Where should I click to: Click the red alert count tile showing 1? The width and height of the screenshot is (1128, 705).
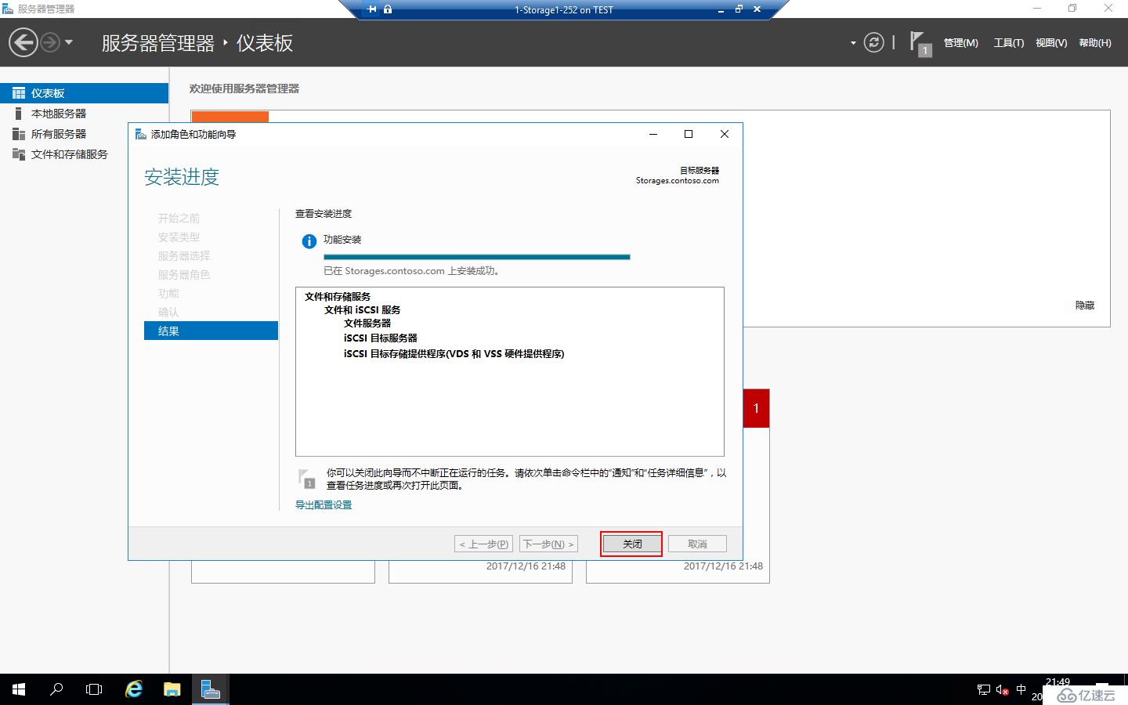coord(756,408)
